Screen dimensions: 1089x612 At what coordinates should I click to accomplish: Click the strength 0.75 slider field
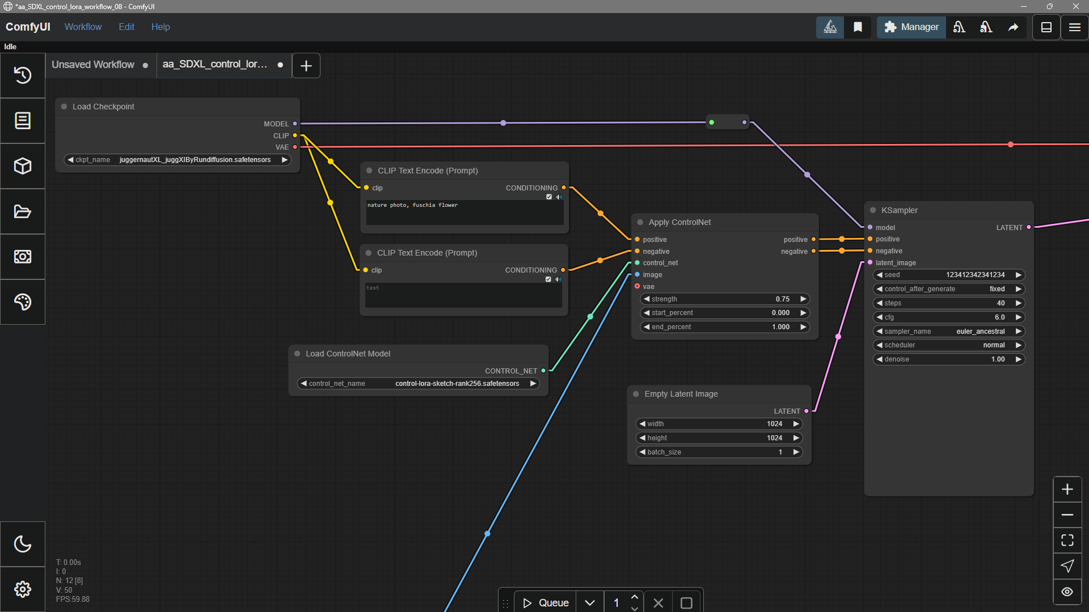pos(724,299)
